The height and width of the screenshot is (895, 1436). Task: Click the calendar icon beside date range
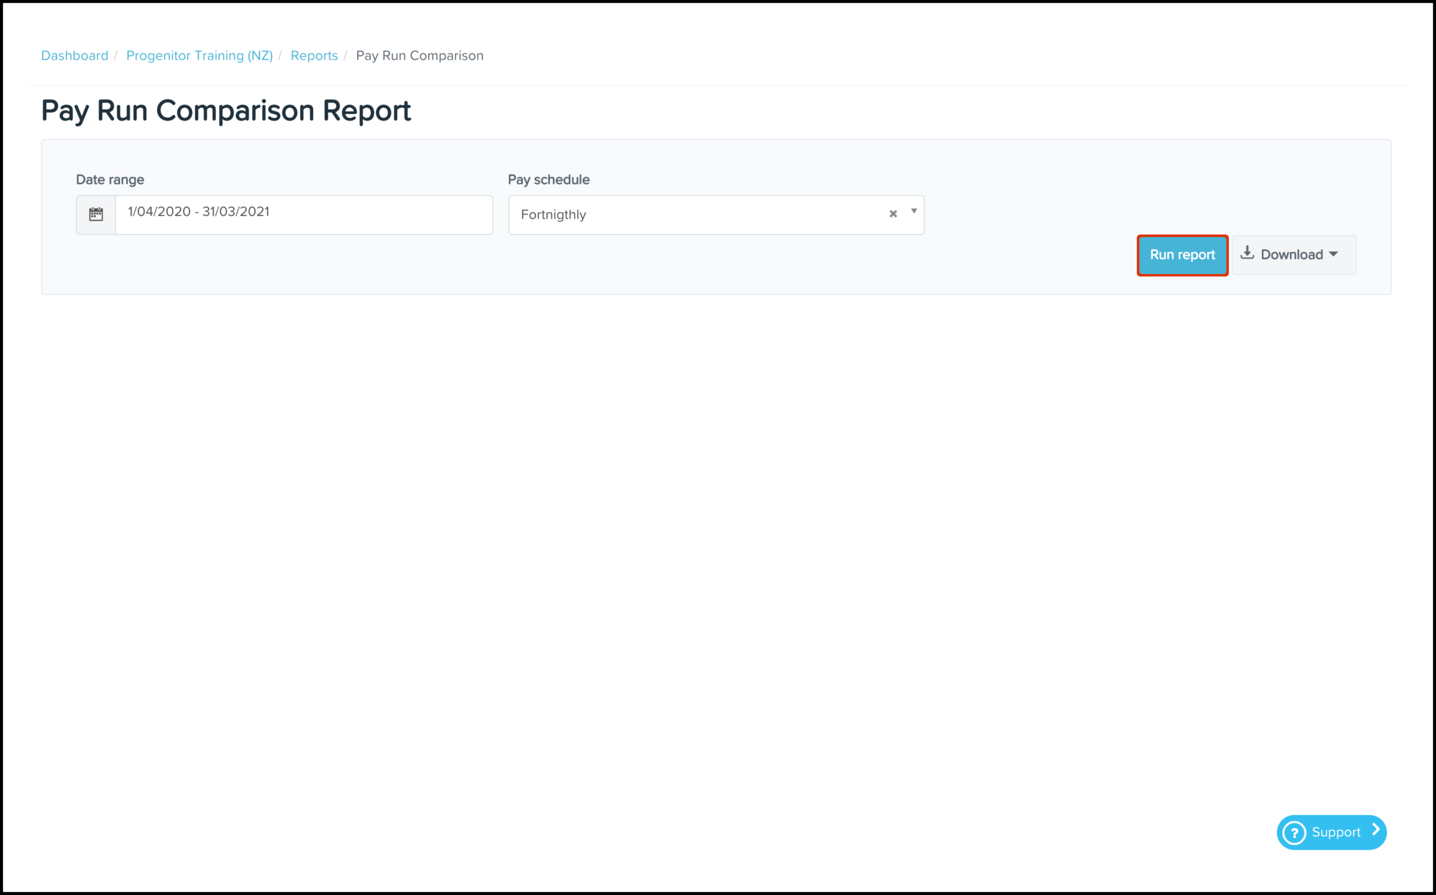[x=96, y=214]
